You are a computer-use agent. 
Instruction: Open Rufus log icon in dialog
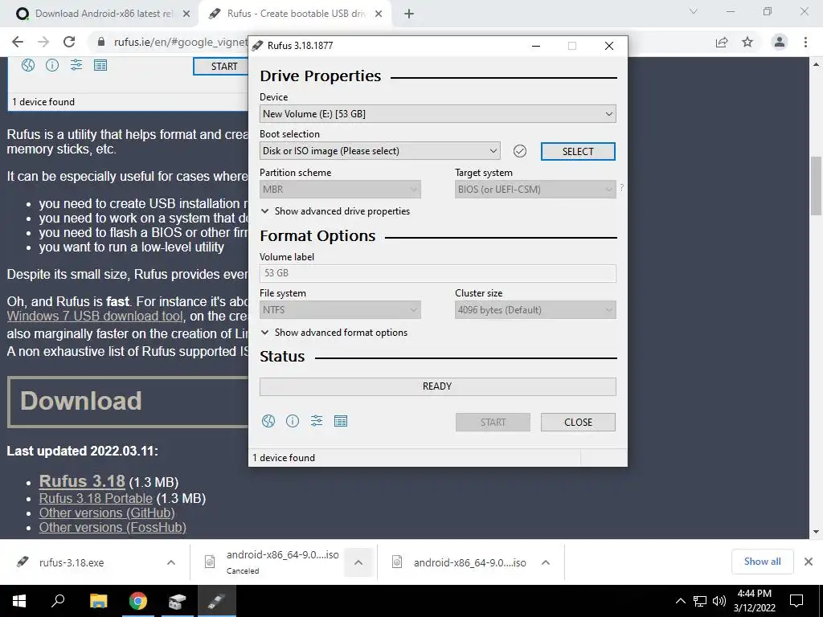click(341, 421)
